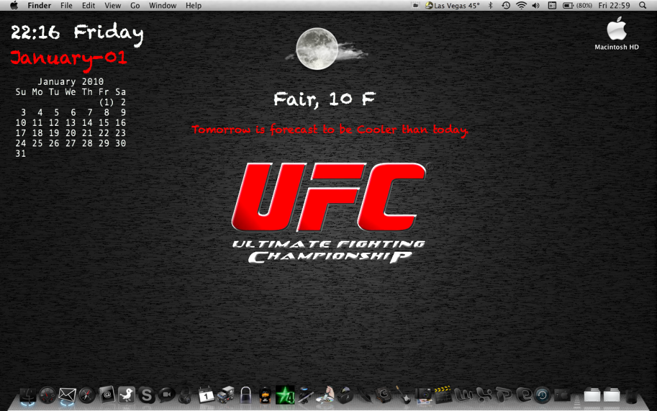Open Spotlight search magnifier

643,5
